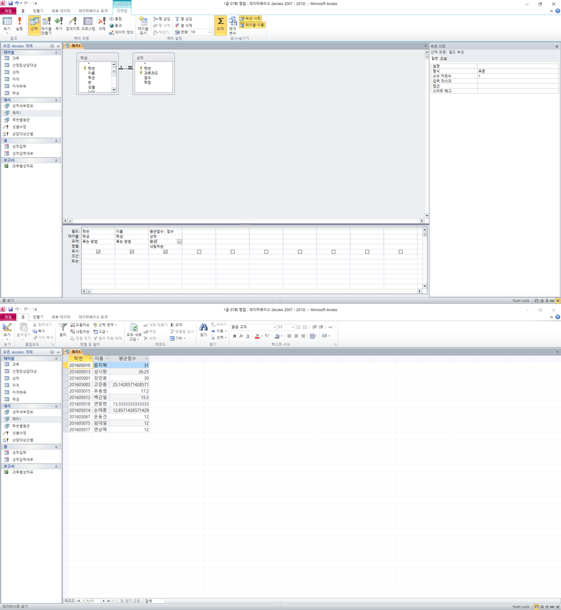Uncheck the 표시 checkbox for the 학번 column
This screenshot has width=561, height=610.
(99, 252)
